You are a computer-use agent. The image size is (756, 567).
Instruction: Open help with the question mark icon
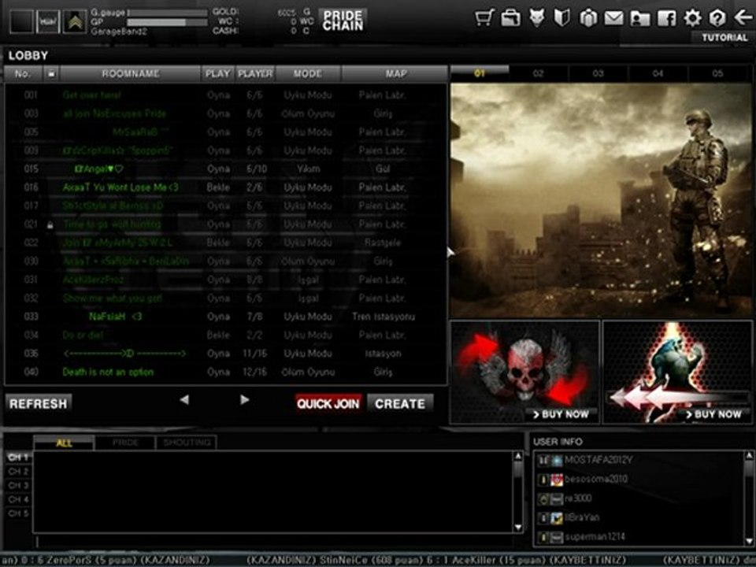click(x=717, y=18)
